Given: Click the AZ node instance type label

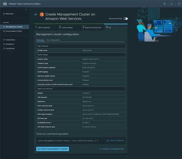Looking at the screenshot, I should [46, 127].
